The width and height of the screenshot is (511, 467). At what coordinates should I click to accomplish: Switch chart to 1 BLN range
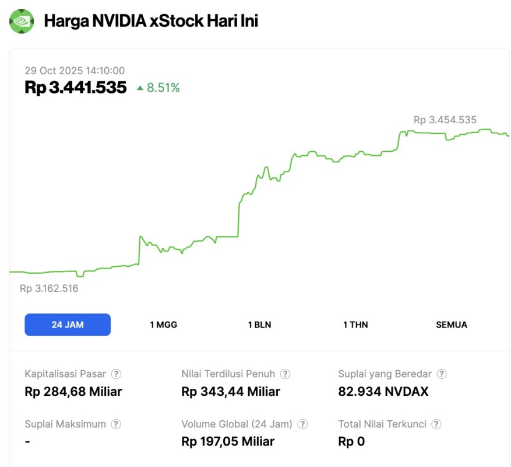(259, 325)
